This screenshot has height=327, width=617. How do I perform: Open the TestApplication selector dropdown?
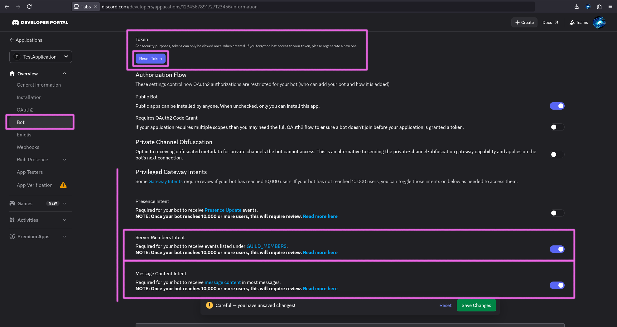point(41,57)
